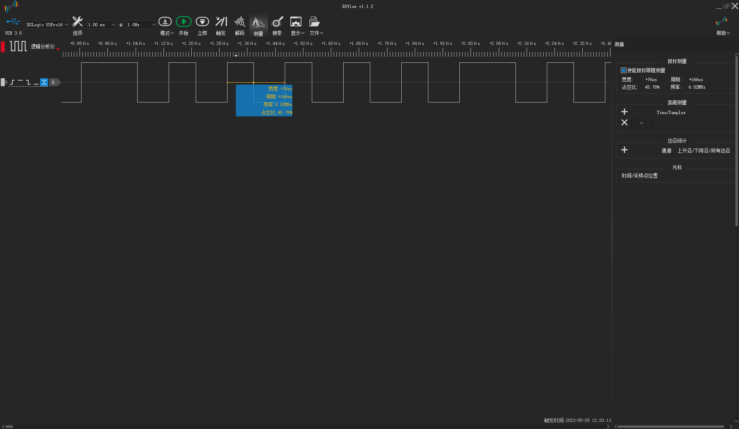
Task: Click the second cursor box in distance measurement
Action: (648, 123)
